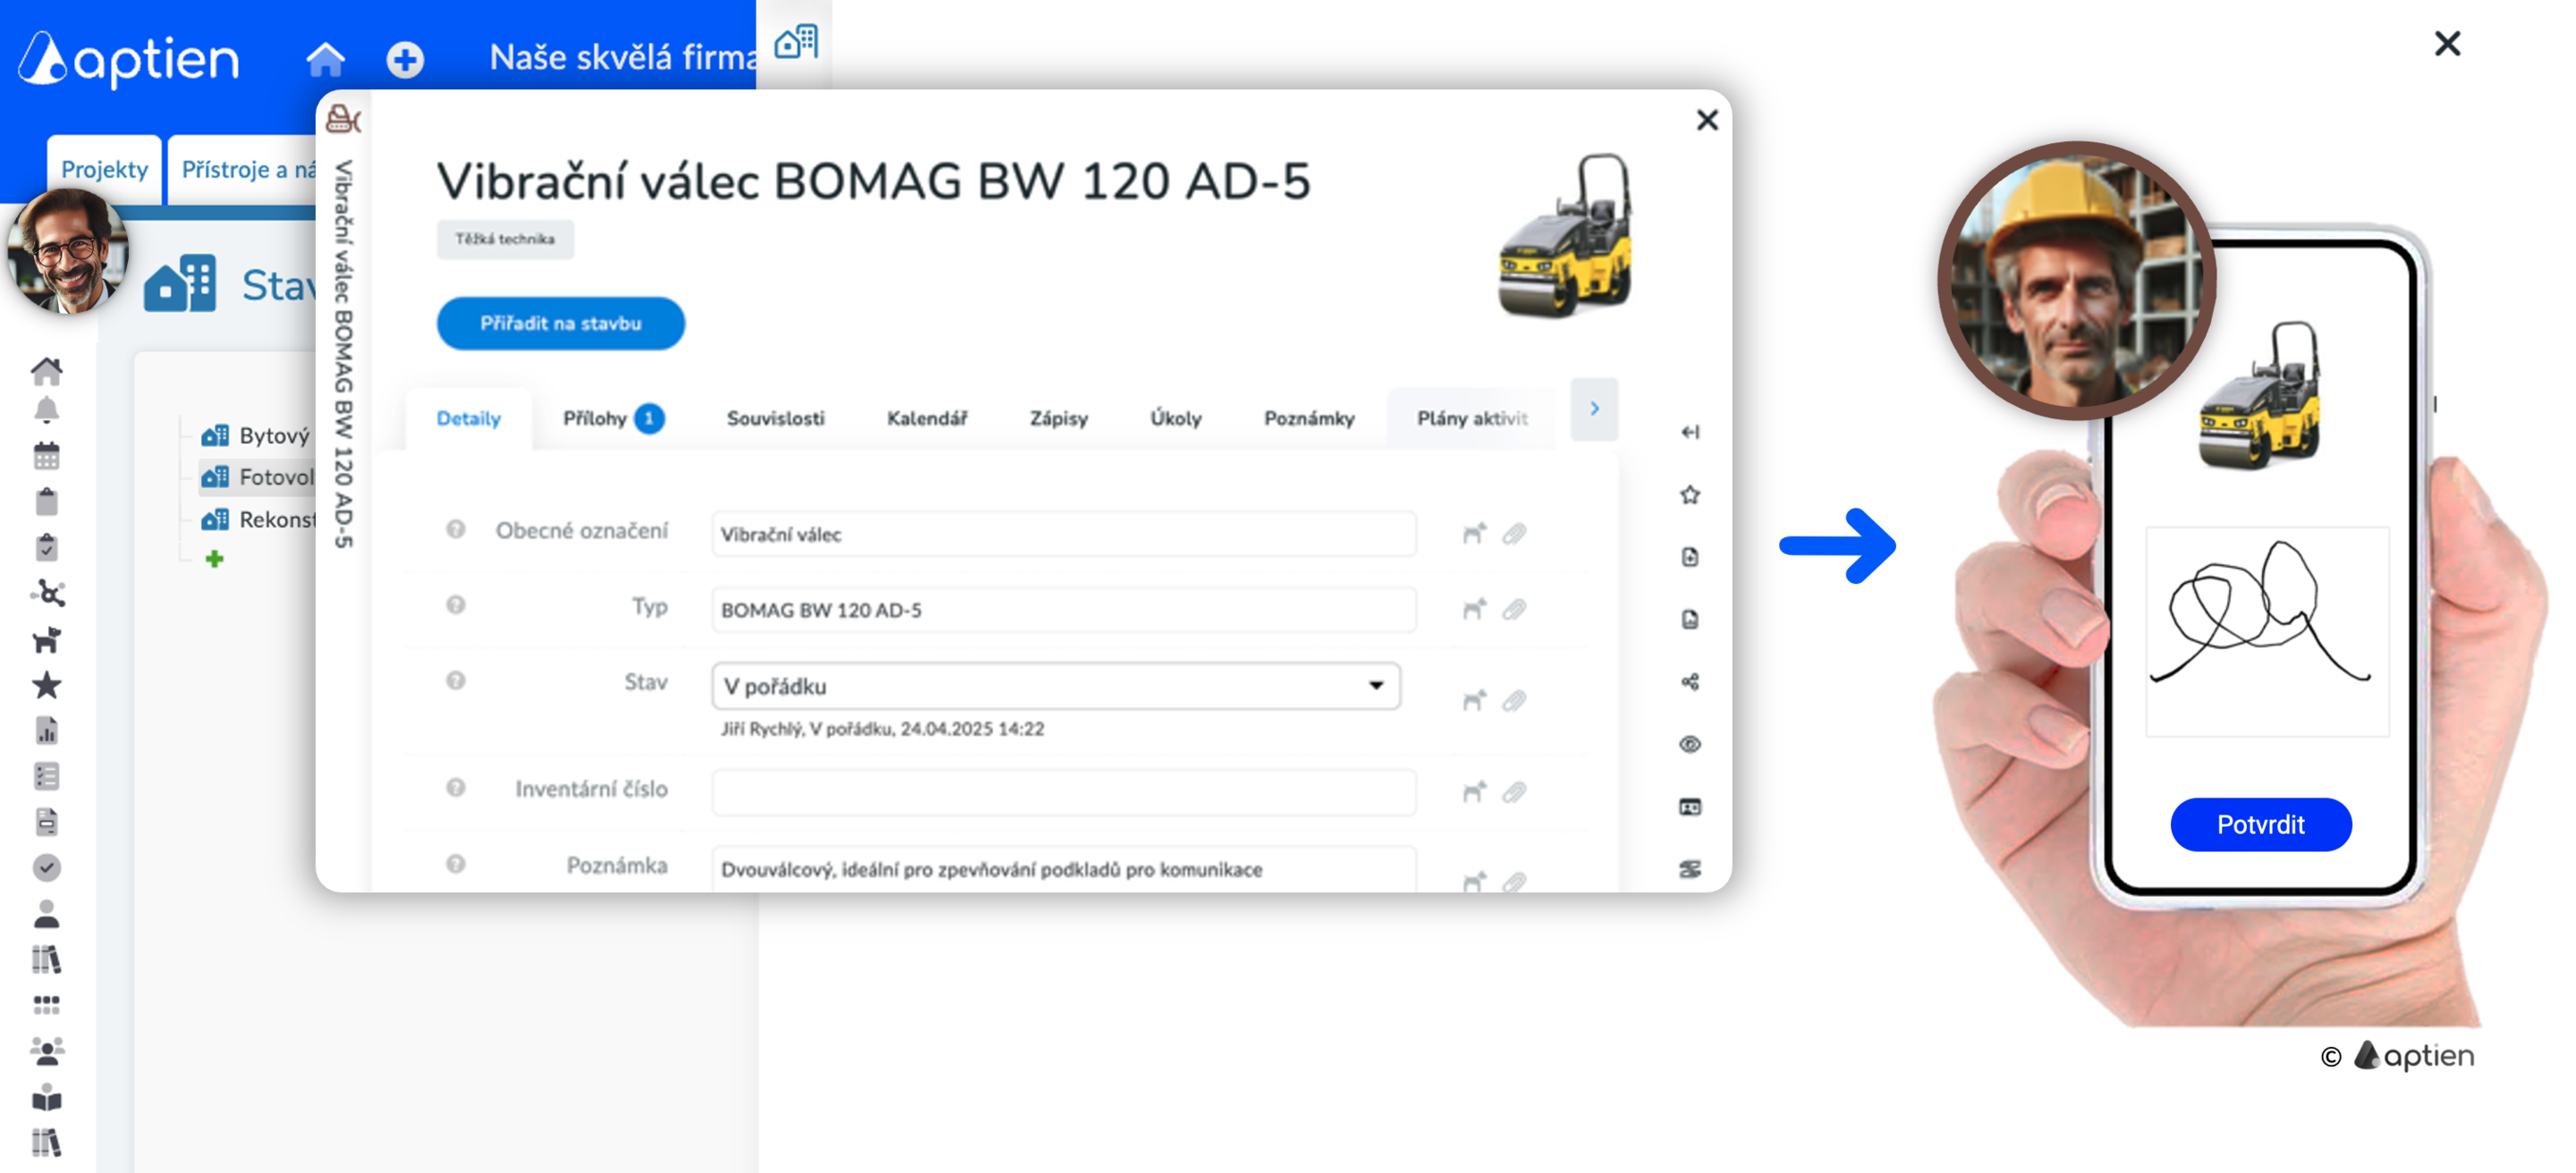Open the Úkoly tab
Viewport: 2576px width, 1173px height.
(1175, 418)
